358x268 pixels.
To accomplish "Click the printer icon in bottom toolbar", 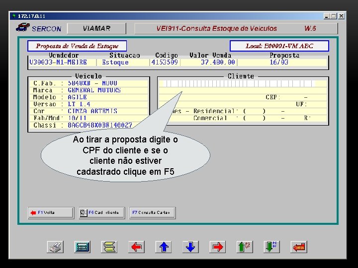I will pyautogui.click(x=56, y=247).
